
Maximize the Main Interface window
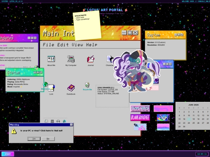tap(129, 33)
